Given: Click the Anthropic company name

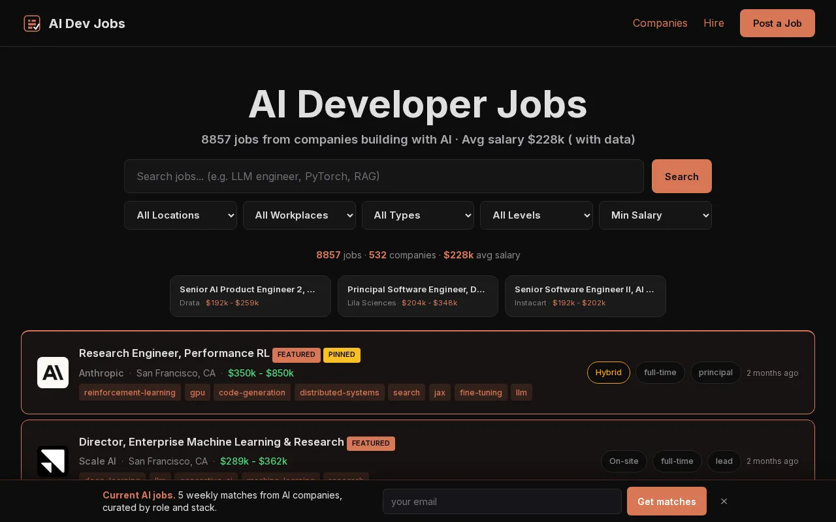Looking at the screenshot, I should coord(101,373).
